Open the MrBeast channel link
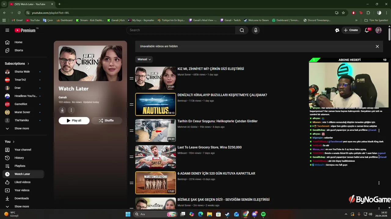The width and height of the screenshot is (391, 219). 182,153
